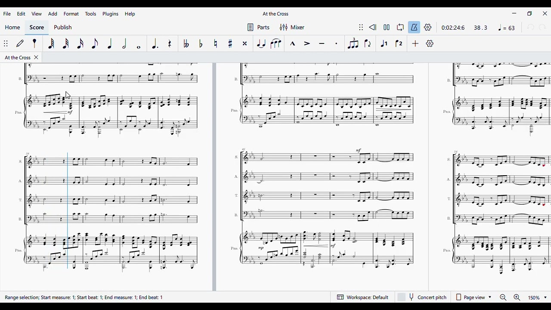Select 16th note duration
The image size is (551, 310).
[x=80, y=43]
